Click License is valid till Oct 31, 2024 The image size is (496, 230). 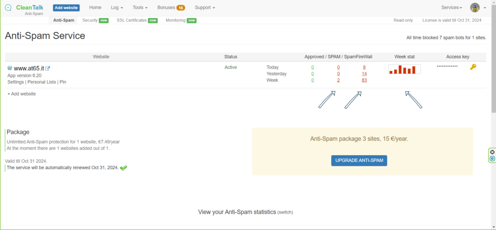(452, 20)
